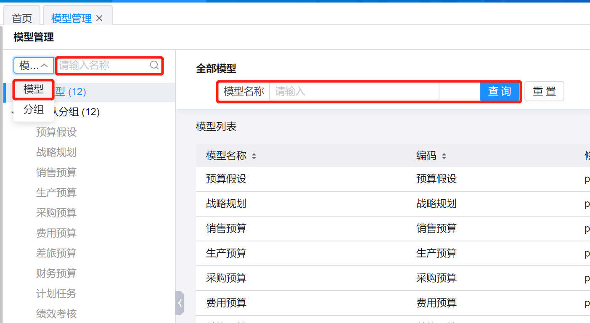The image size is (590, 323).
Task: Collapse the left sidebar panel handle
Action: (180, 303)
